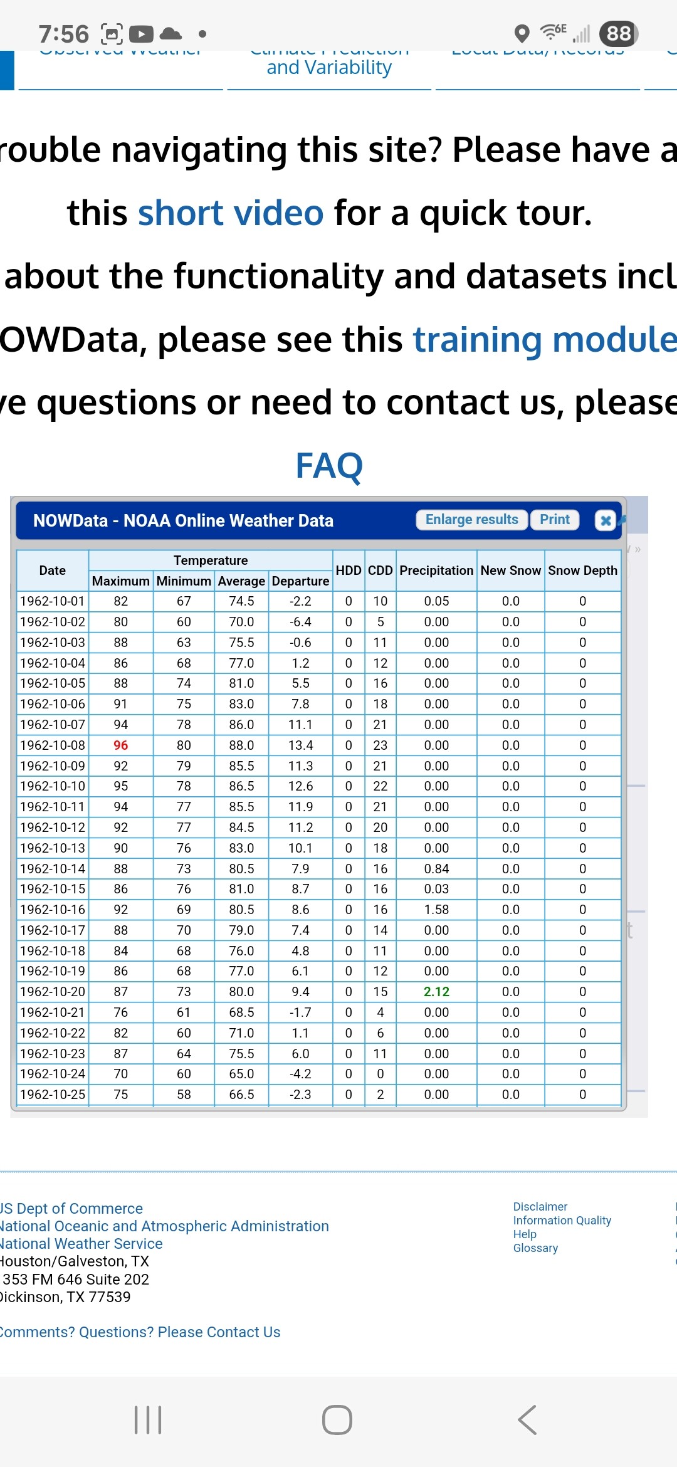The height and width of the screenshot is (1467, 677).
Task: Tap the location pin status icon
Action: (522, 33)
